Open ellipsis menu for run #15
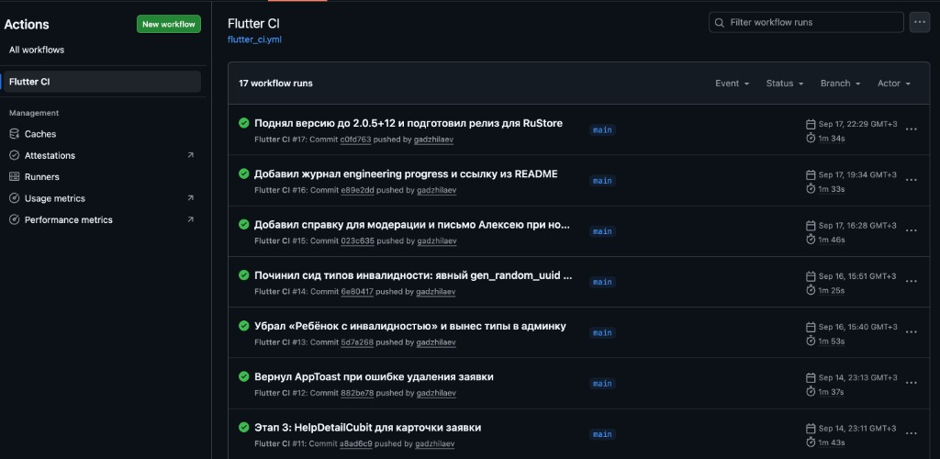The image size is (940, 459). [912, 230]
